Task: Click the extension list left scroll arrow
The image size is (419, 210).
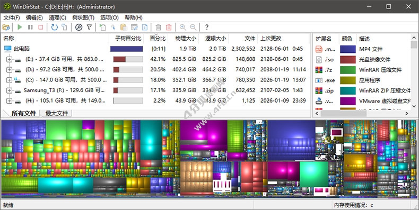Action: point(317,114)
